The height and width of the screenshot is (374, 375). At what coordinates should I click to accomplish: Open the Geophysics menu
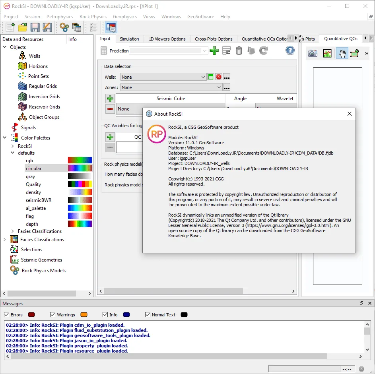125,16
